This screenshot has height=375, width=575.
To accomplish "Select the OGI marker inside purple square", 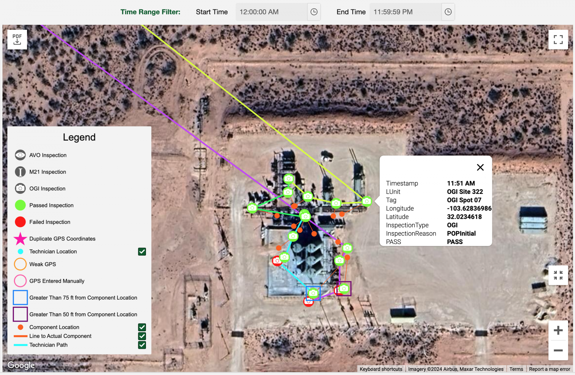I will pyautogui.click(x=344, y=289).
